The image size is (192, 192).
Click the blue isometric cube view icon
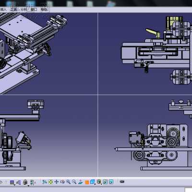coord(92,182)
